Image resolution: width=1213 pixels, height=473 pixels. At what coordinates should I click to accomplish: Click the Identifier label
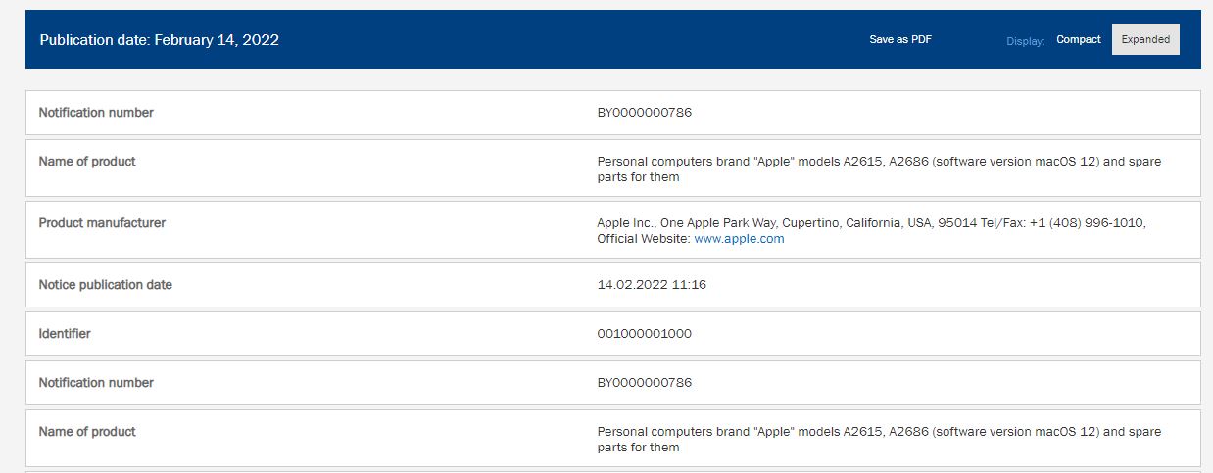click(65, 334)
